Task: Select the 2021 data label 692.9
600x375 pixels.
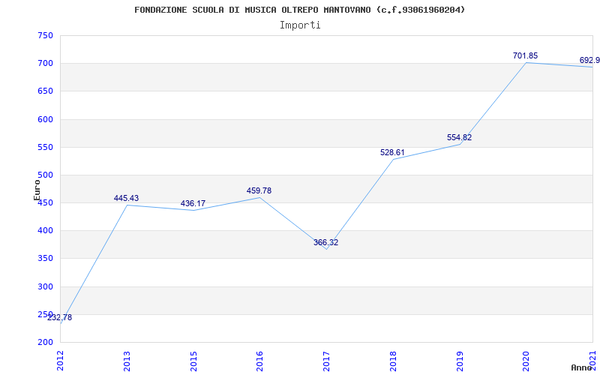Action: click(589, 61)
